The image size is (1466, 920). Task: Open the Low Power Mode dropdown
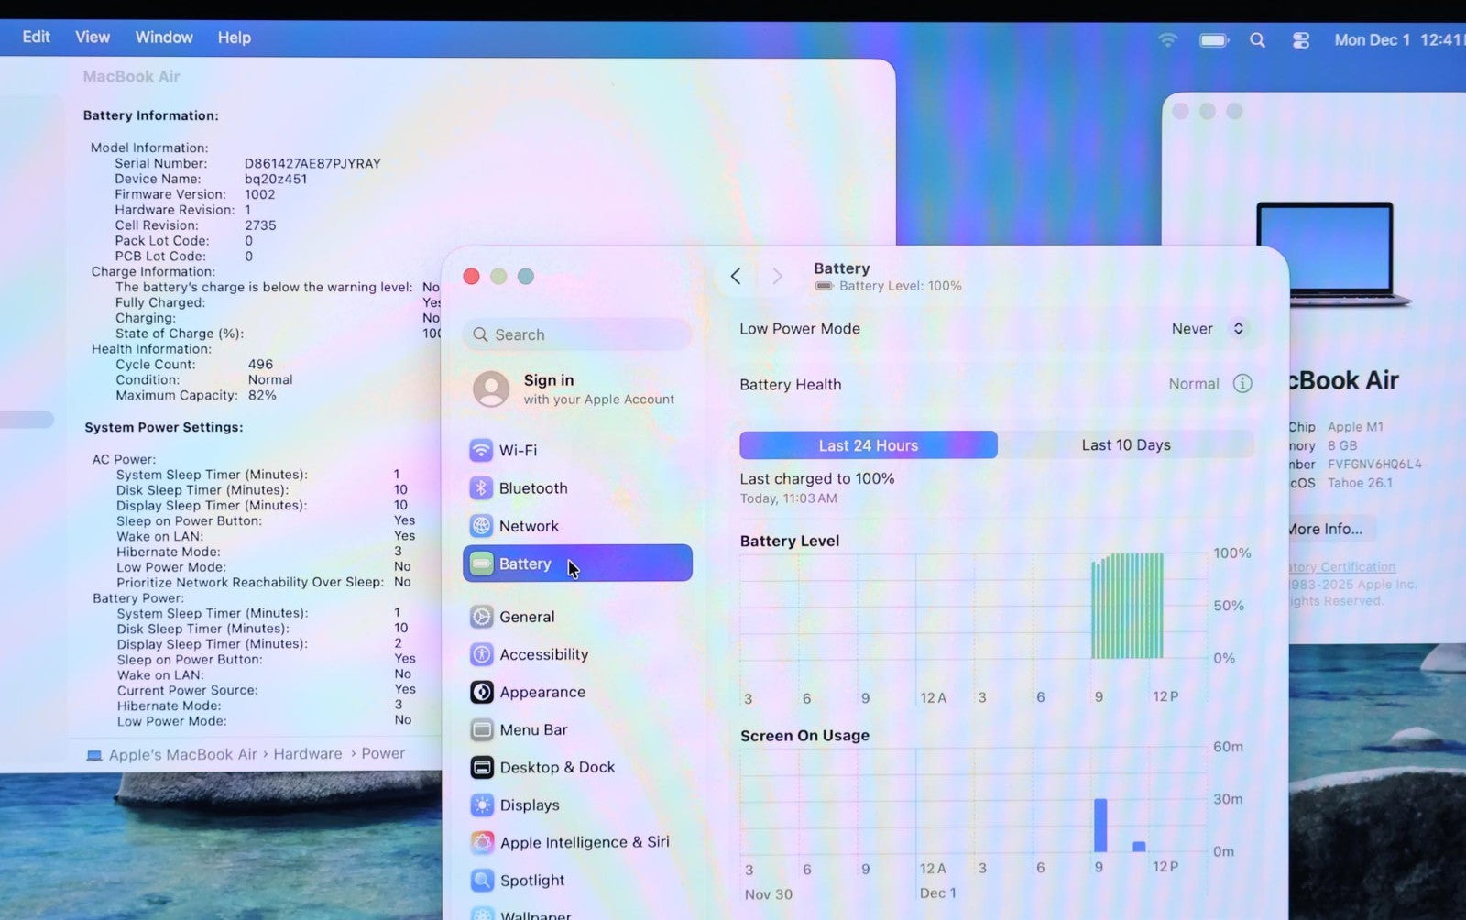pos(1209,329)
